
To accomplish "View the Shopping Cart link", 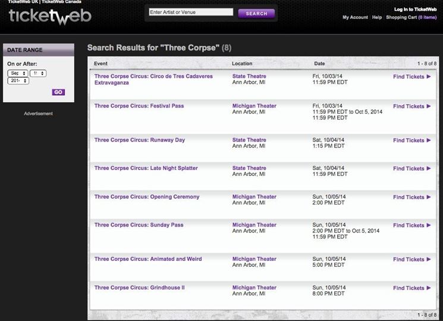I will coord(411,17).
